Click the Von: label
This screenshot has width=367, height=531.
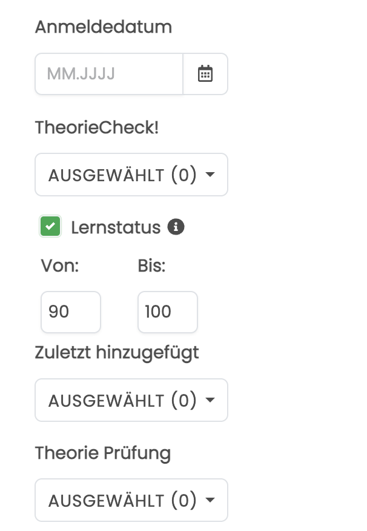[x=60, y=266]
